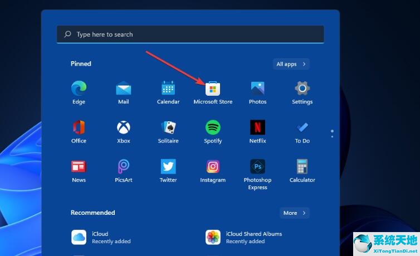420x256 pixels.
Task: Open Spotify from pinned apps
Action: (213, 132)
